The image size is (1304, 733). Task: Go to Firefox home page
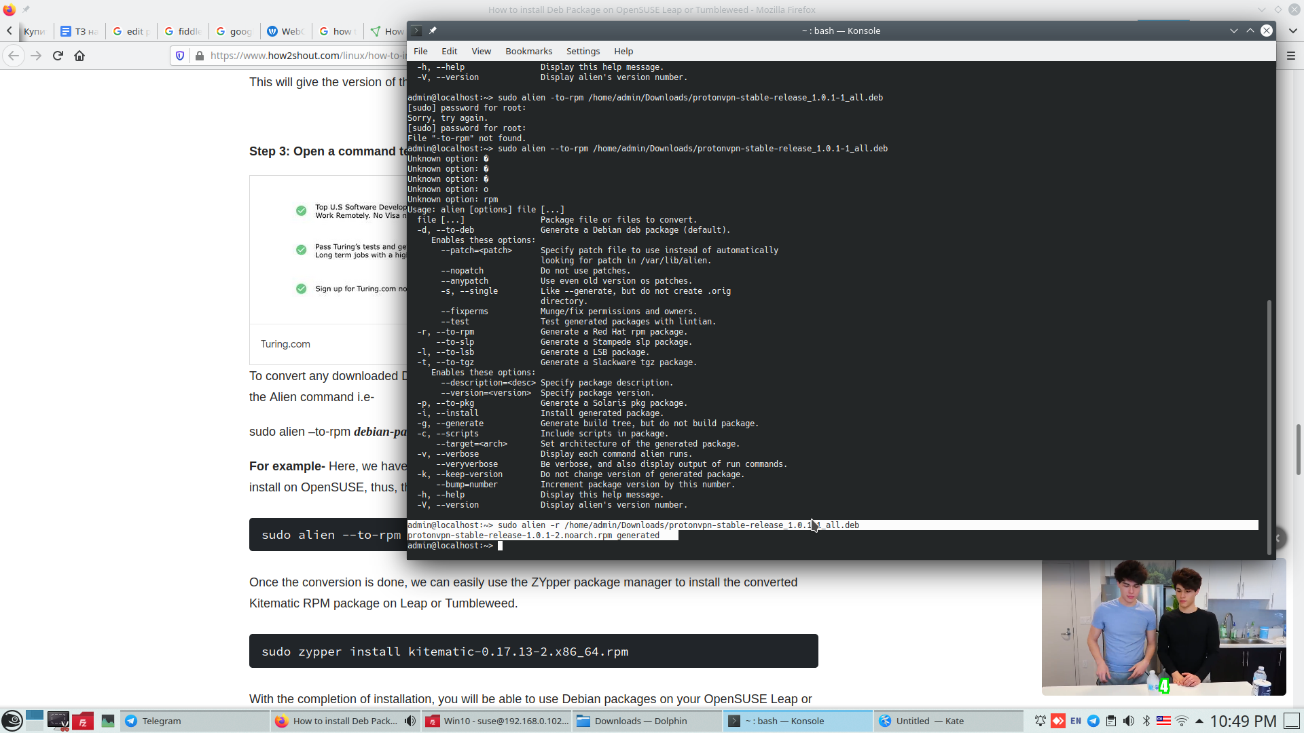[x=79, y=56]
